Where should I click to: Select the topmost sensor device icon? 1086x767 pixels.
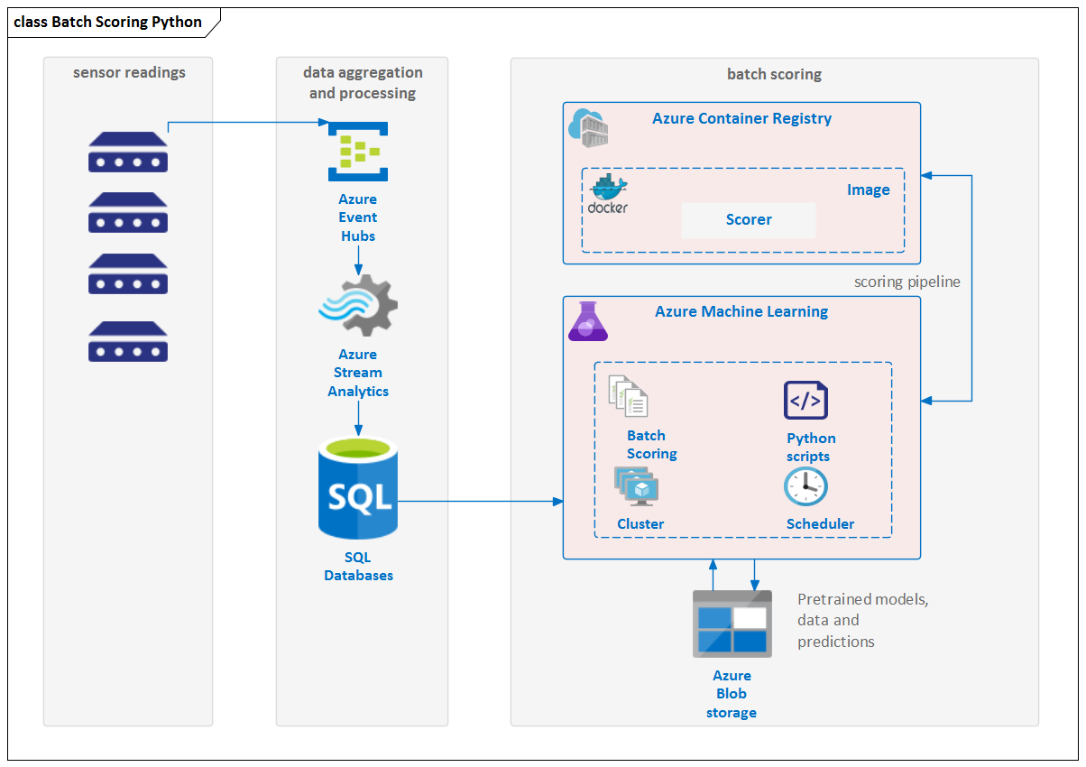pyautogui.click(x=128, y=152)
